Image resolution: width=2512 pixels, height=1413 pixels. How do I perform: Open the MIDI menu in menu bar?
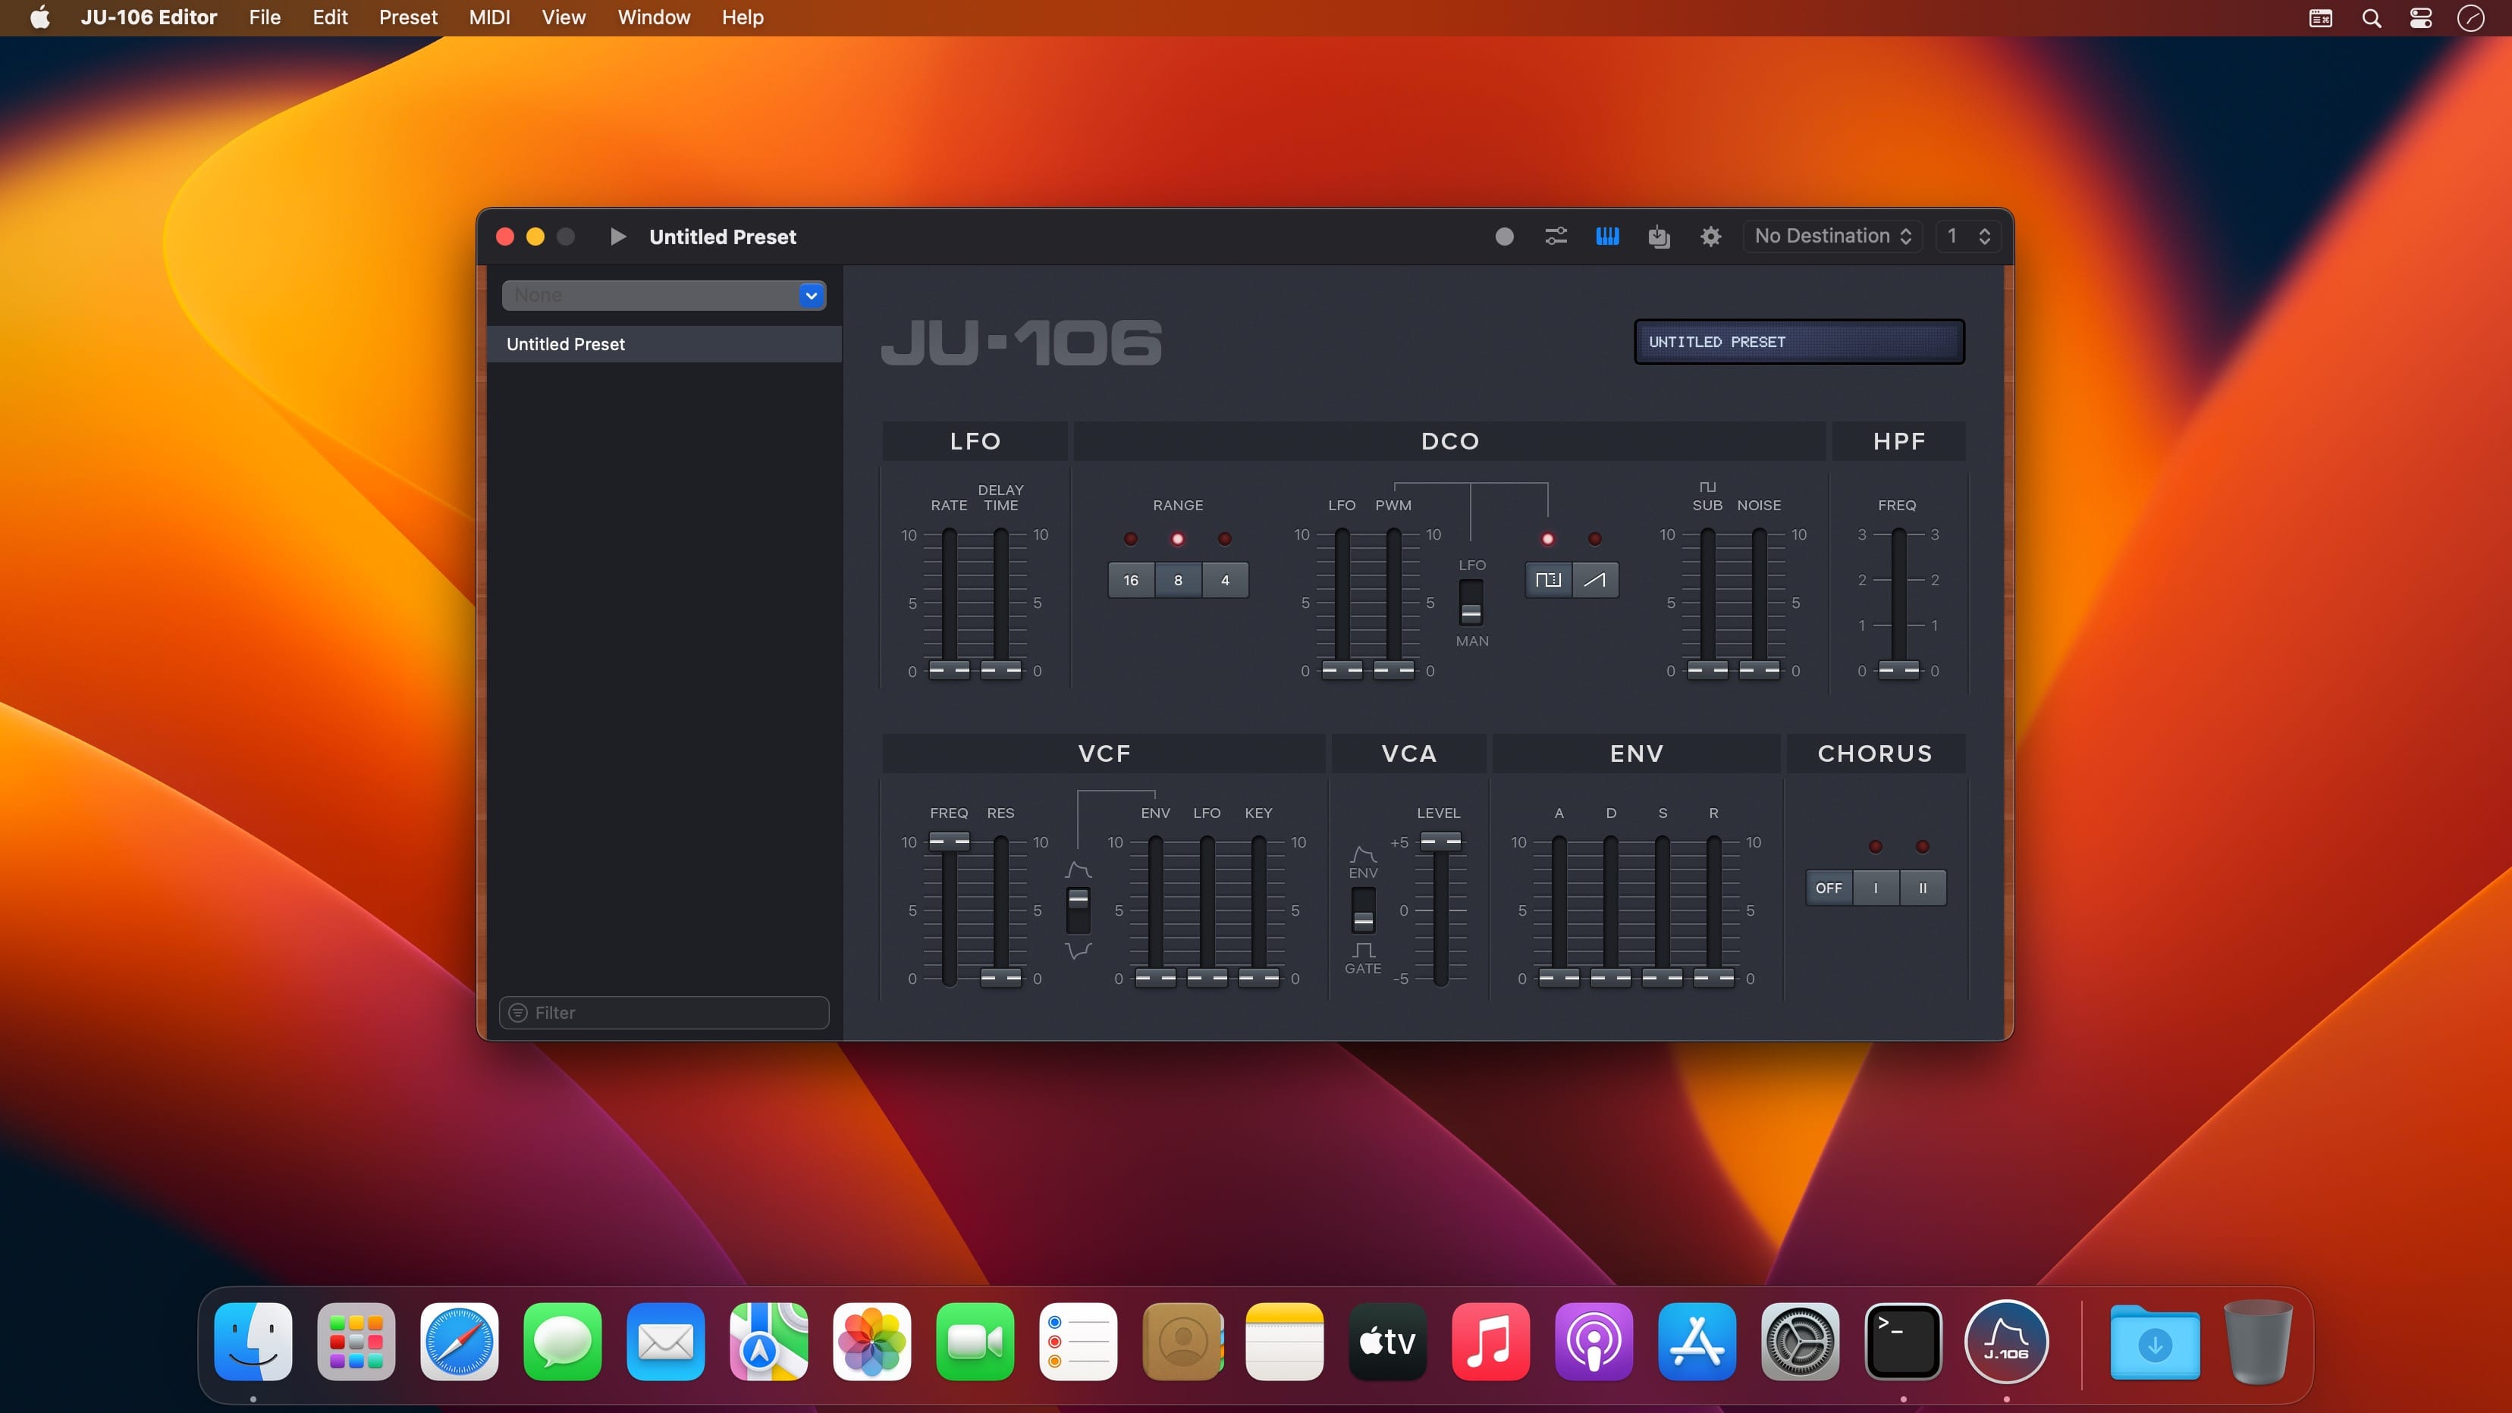pos(490,17)
